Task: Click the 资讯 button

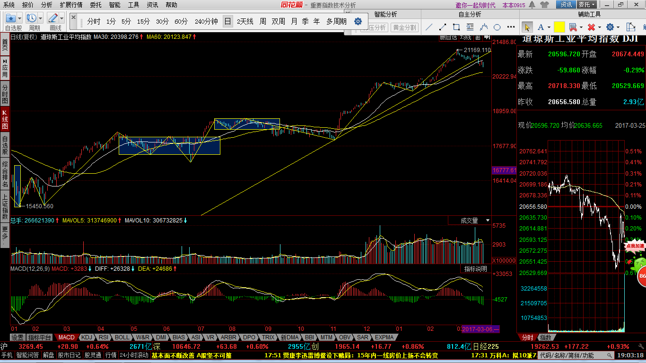Action: point(566,5)
